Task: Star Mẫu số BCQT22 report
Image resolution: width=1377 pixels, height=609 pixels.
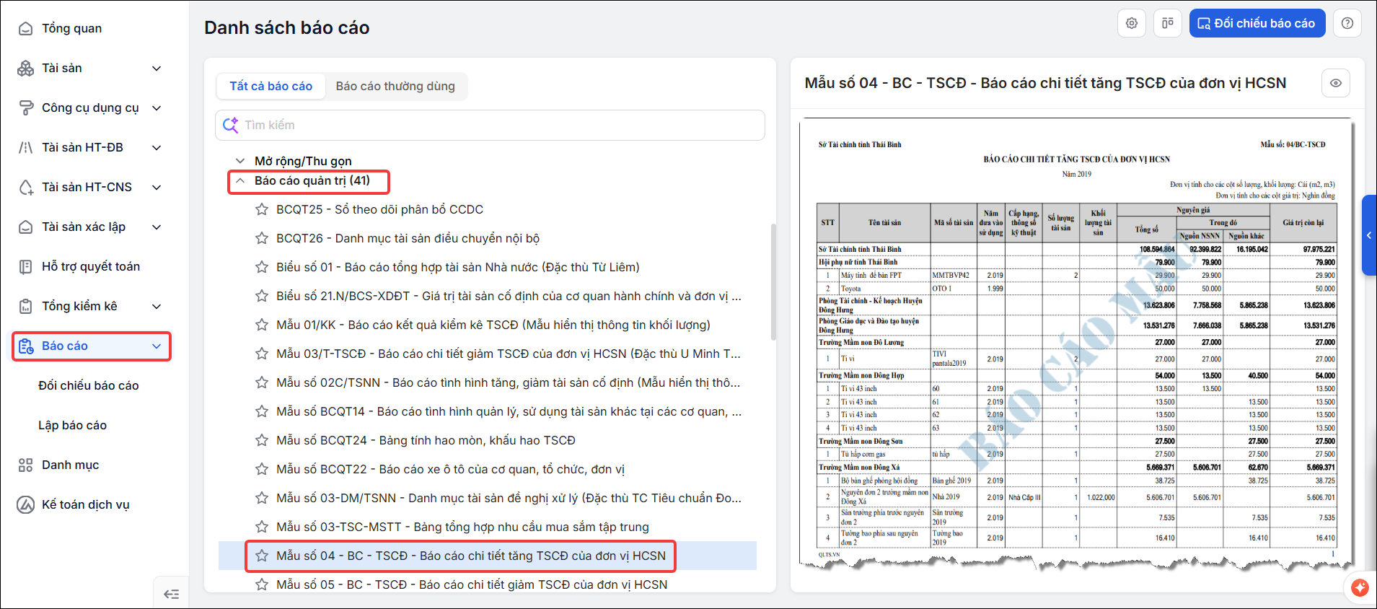Action: tap(262, 469)
